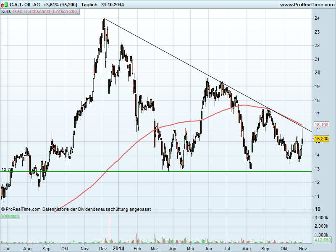This screenshot has width=336, height=252.
Task: Click the 3.000k volume axis label
Action: pyautogui.click(x=321, y=218)
